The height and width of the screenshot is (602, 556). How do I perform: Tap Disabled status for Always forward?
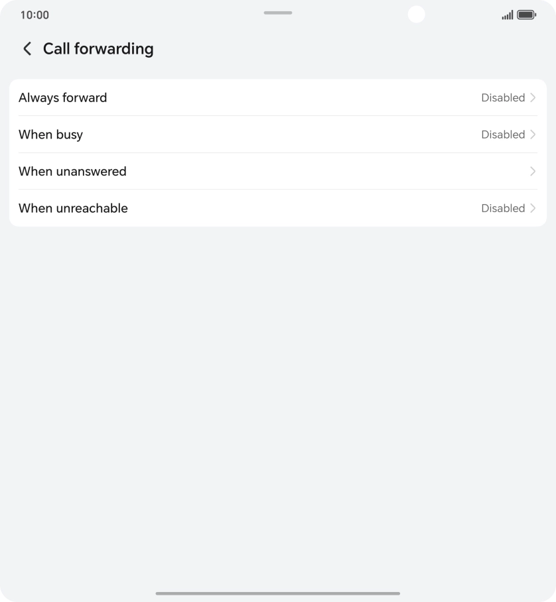tap(503, 97)
